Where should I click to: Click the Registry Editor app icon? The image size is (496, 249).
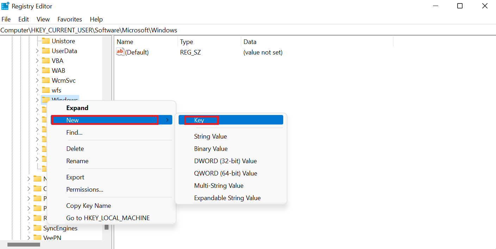[x=5, y=6]
